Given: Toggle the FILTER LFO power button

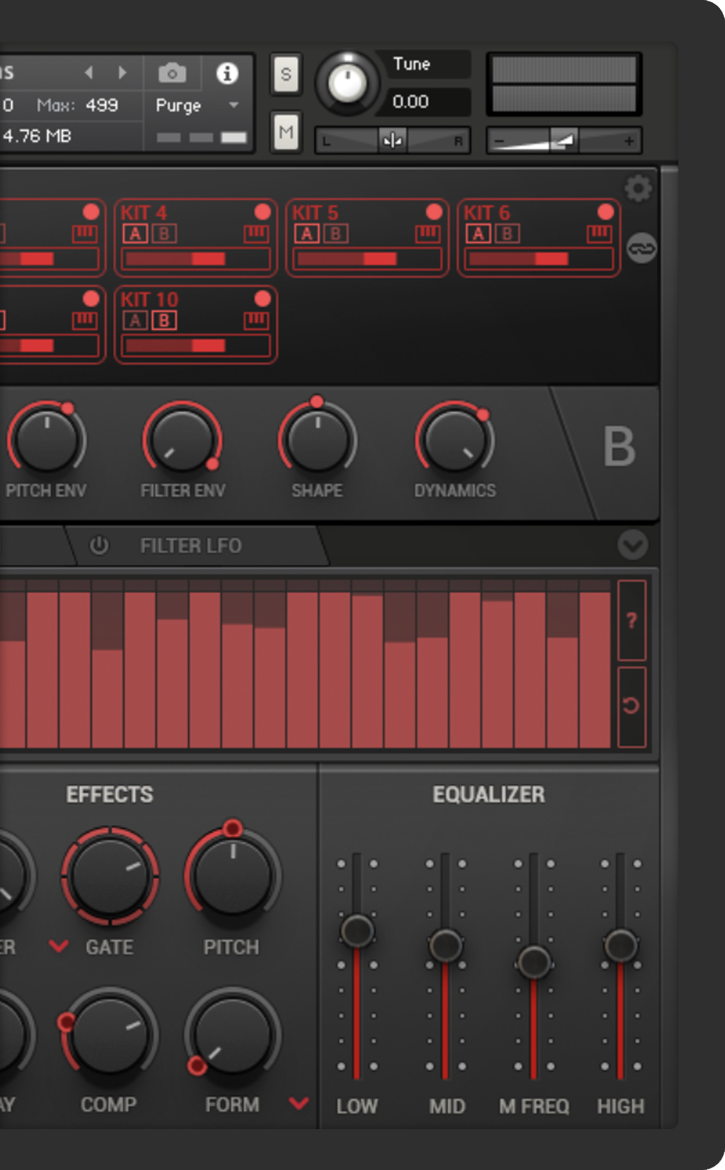Looking at the screenshot, I should click(x=99, y=545).
